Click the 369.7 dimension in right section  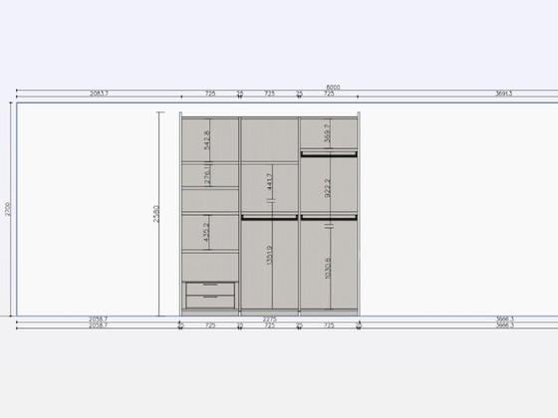tap(328, 133)
